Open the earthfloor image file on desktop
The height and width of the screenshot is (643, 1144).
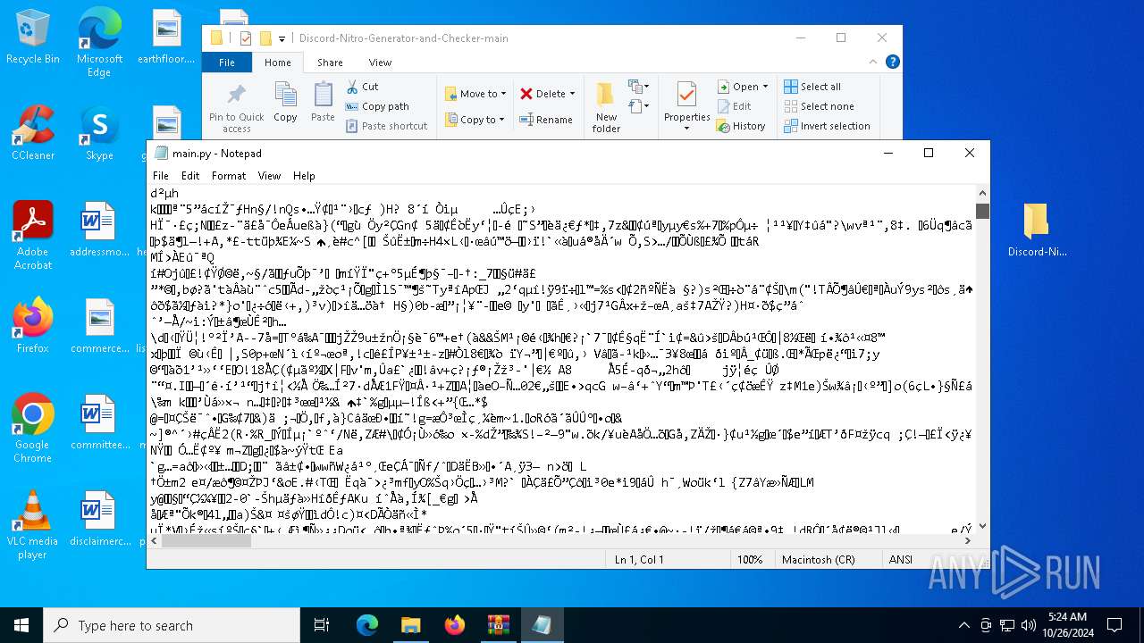[166, 38]
